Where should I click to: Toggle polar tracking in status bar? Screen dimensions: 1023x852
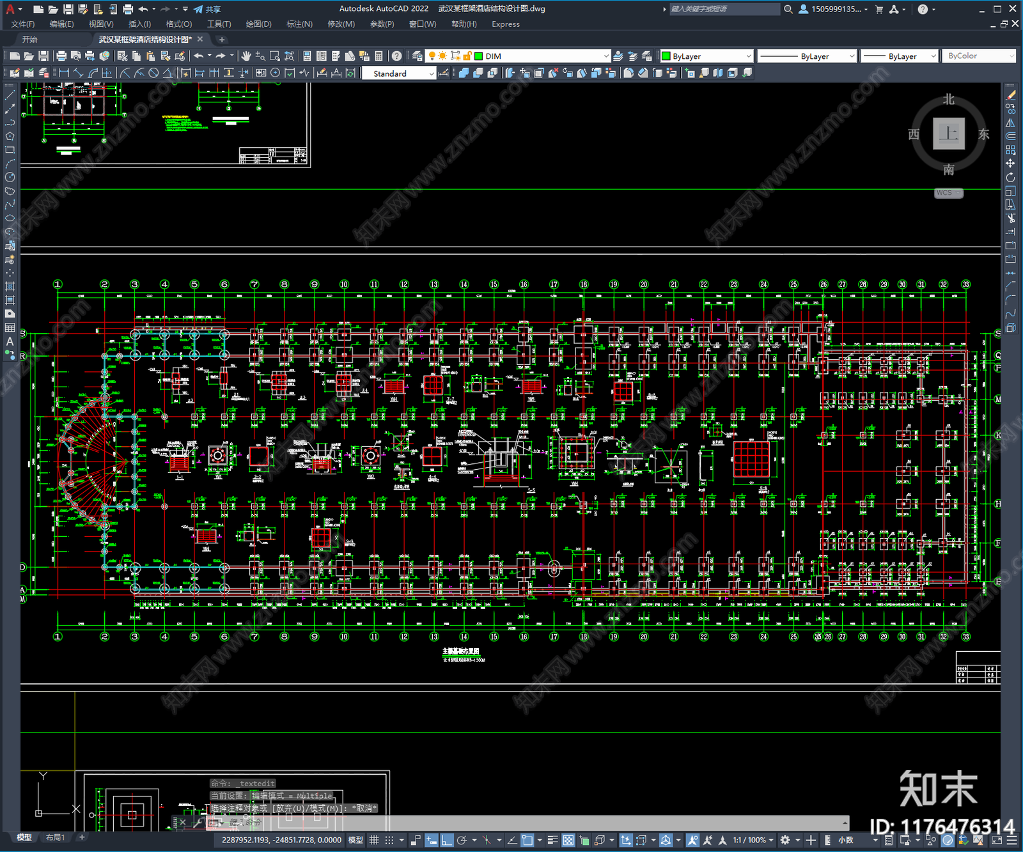pos(462,840)
